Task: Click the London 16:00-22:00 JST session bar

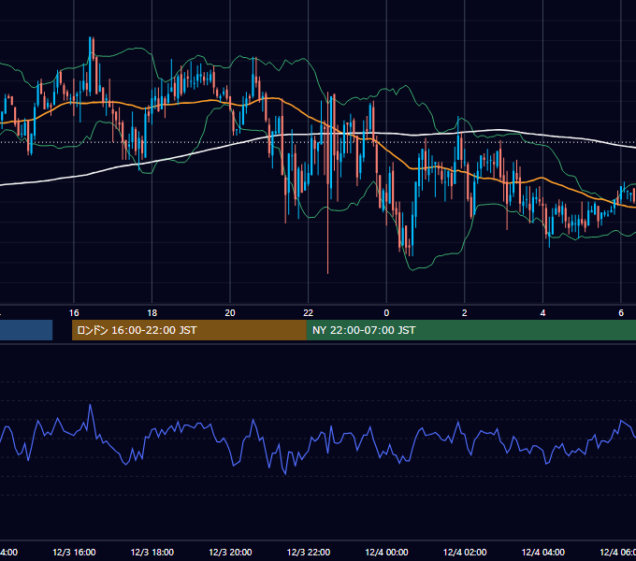Action: tap(189, 330)
